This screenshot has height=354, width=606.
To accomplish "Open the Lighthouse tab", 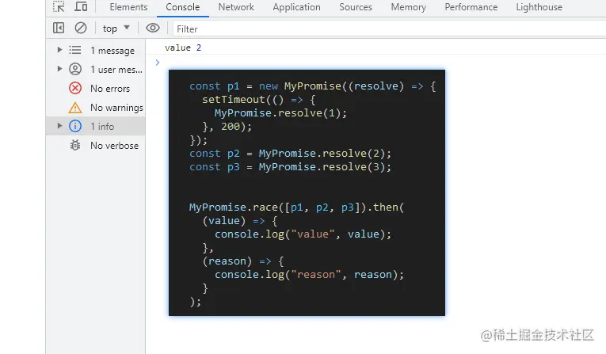I will (x=539, y=7).
